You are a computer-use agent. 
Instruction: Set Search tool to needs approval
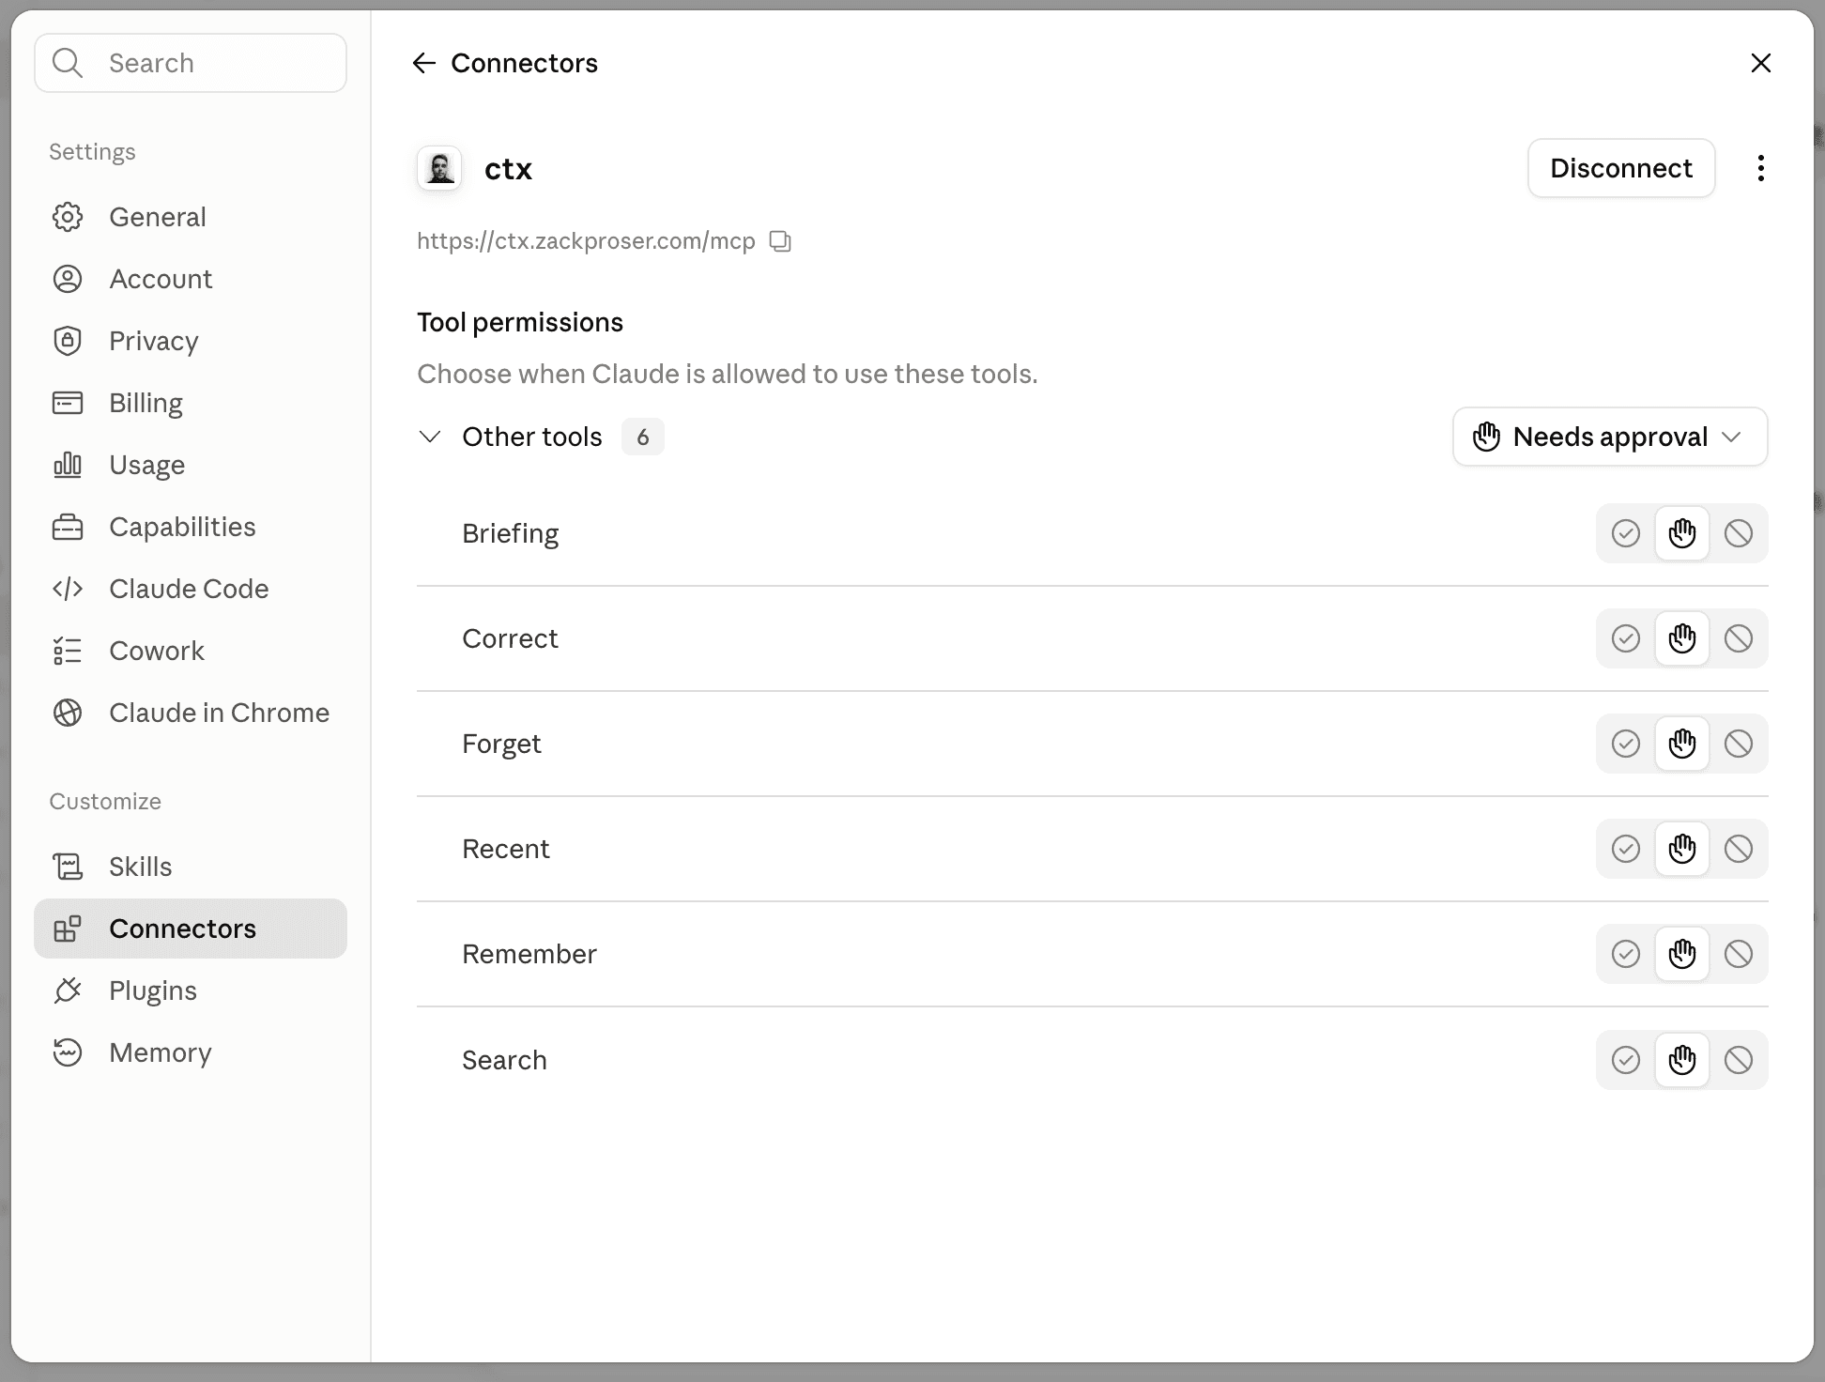tap(1682, 1060)
